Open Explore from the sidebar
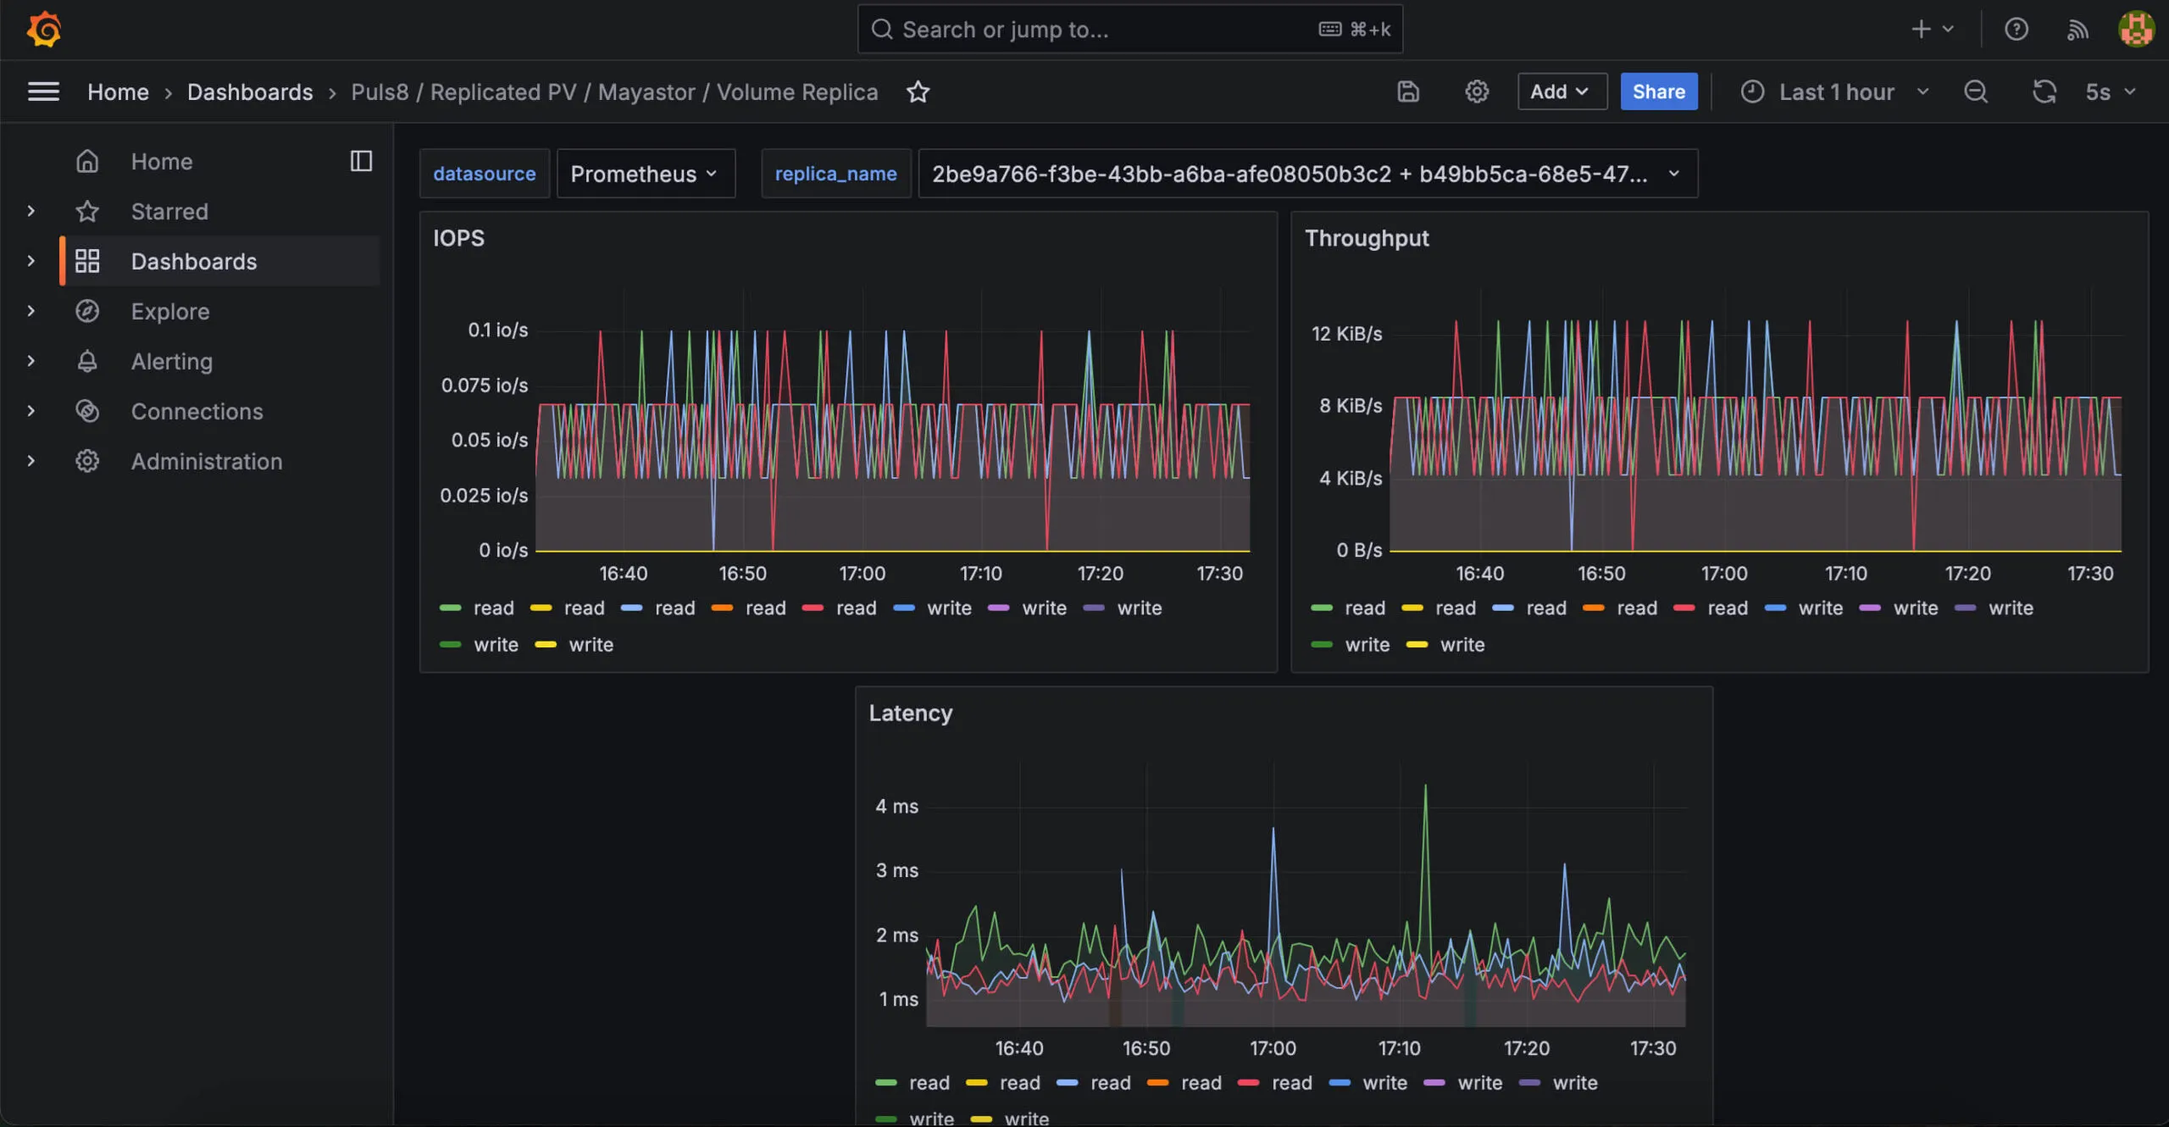2169x1127 pixels. (169, 311)
